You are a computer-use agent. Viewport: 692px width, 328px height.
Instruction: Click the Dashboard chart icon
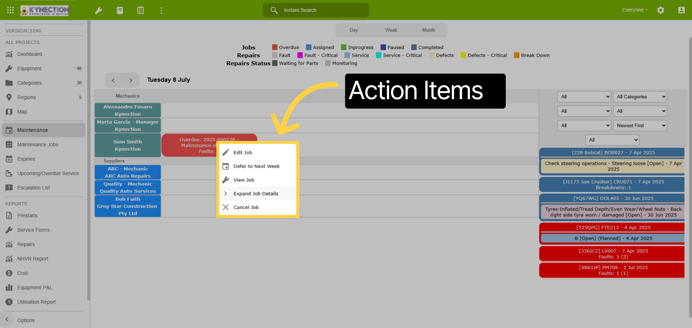9,54
